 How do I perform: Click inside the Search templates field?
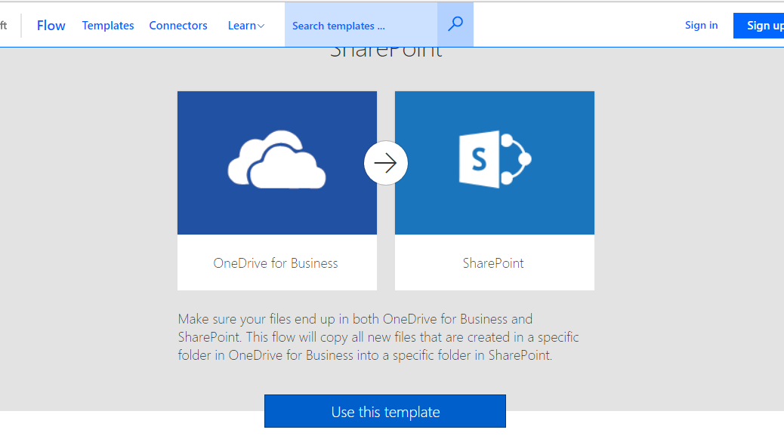355,25
